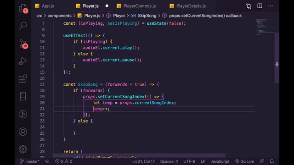Click the isPlaying condition on line 10
The width and height of the screenshot is (294, 165).
click(x=94, y=42)
